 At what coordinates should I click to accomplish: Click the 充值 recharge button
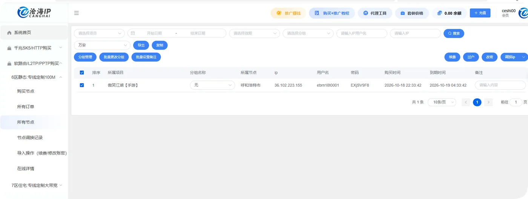point(480,13)
